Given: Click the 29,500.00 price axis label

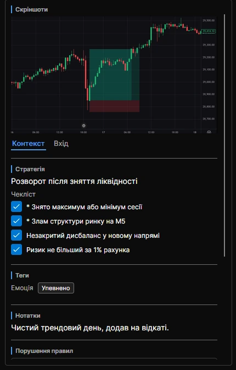Looking at the screenshot, I should pos(209,20).
